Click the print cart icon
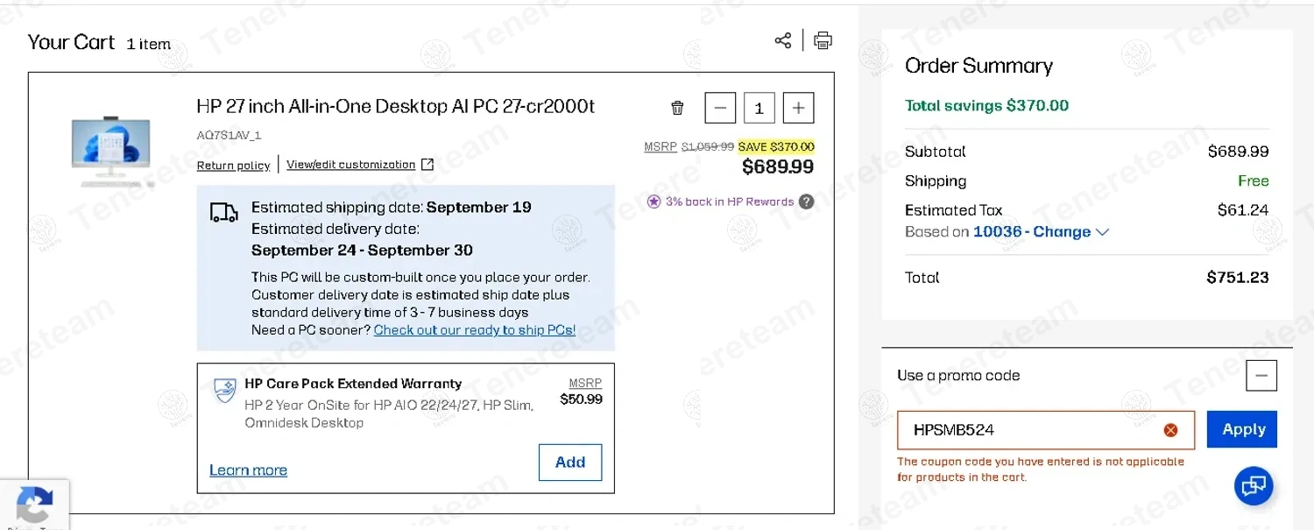This screenshot has width=1314, height=530. coord(823,40)
